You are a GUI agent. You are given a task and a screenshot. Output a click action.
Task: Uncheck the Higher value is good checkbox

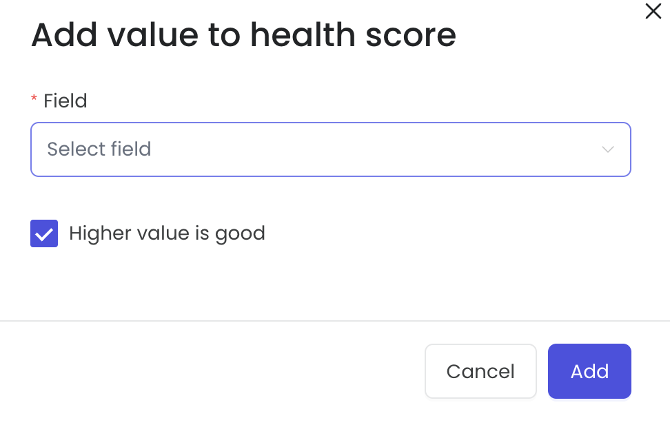click(44, 233)
